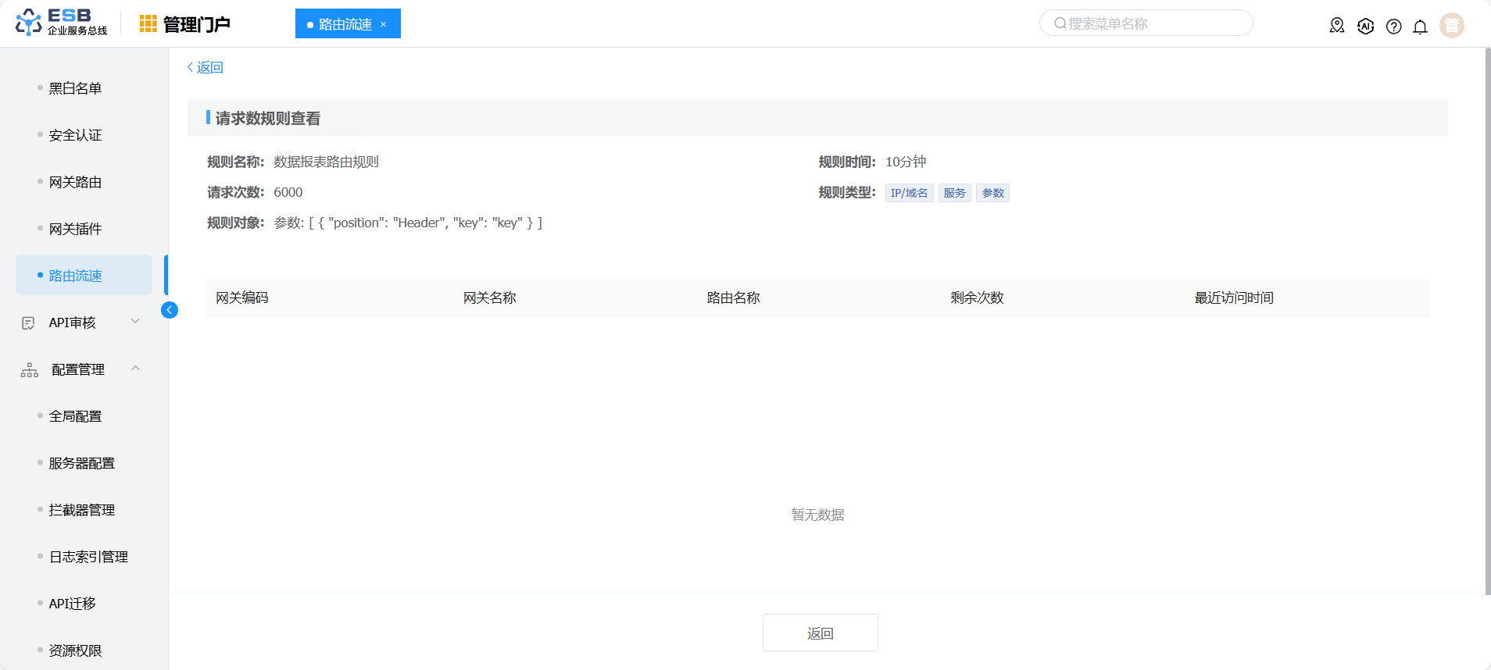Image resolution: width=1491 pixels, height=670 pixels.
Task: Click the IP/域名 rule type tag
Action: click(x=909, y=193)
